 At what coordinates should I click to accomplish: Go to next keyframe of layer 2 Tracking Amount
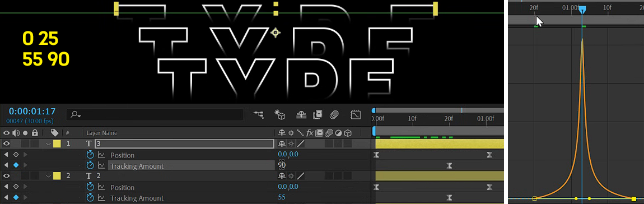click(x=25, y=197)
